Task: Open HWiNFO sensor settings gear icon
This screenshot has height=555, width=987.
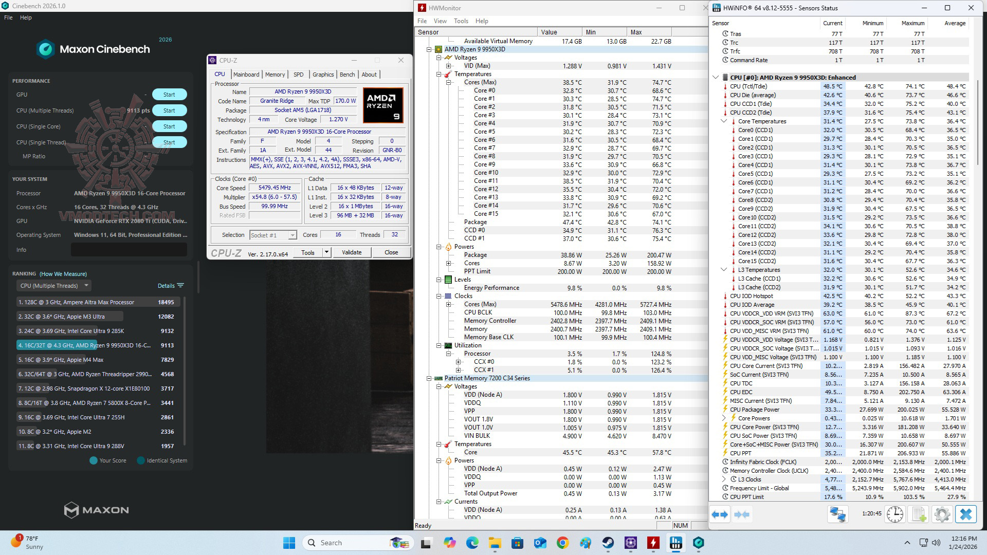Action: 942,514
